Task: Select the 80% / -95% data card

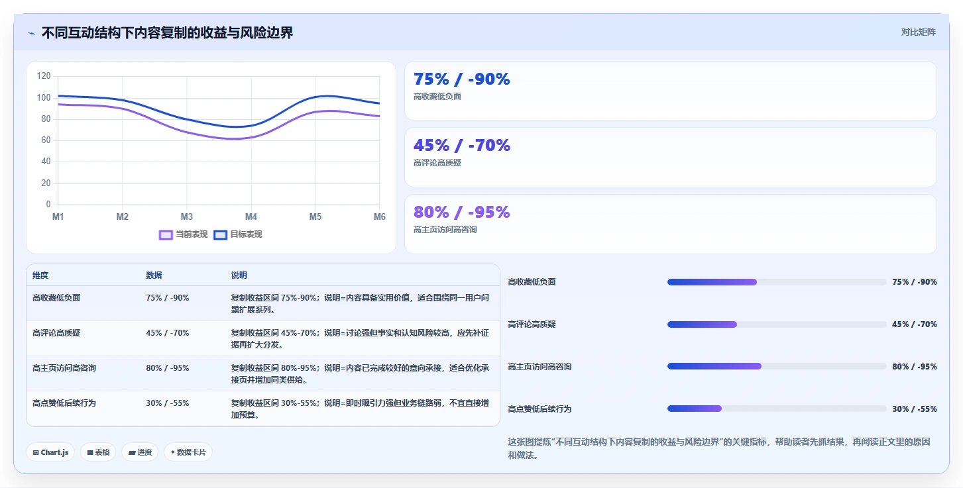Action: click(x=670, y=224)
